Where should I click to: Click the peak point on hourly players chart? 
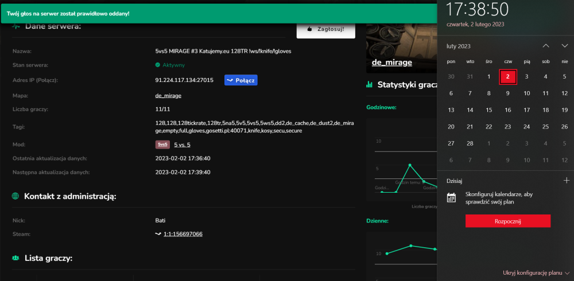coord(410,165)
